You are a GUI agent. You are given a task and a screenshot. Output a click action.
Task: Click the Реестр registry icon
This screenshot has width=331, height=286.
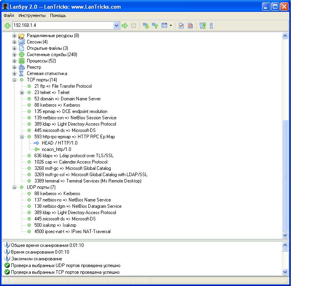click(x=22, y=67)
